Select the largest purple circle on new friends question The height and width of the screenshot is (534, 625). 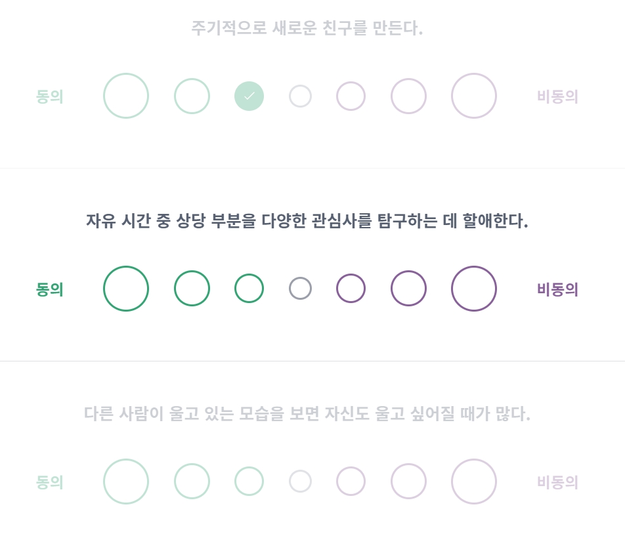[x=474, y=96]
